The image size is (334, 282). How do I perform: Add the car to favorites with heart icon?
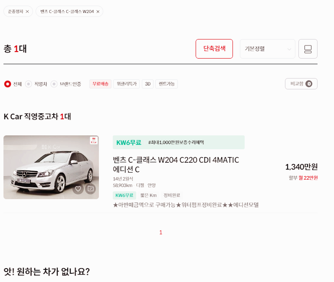[78, 189]
